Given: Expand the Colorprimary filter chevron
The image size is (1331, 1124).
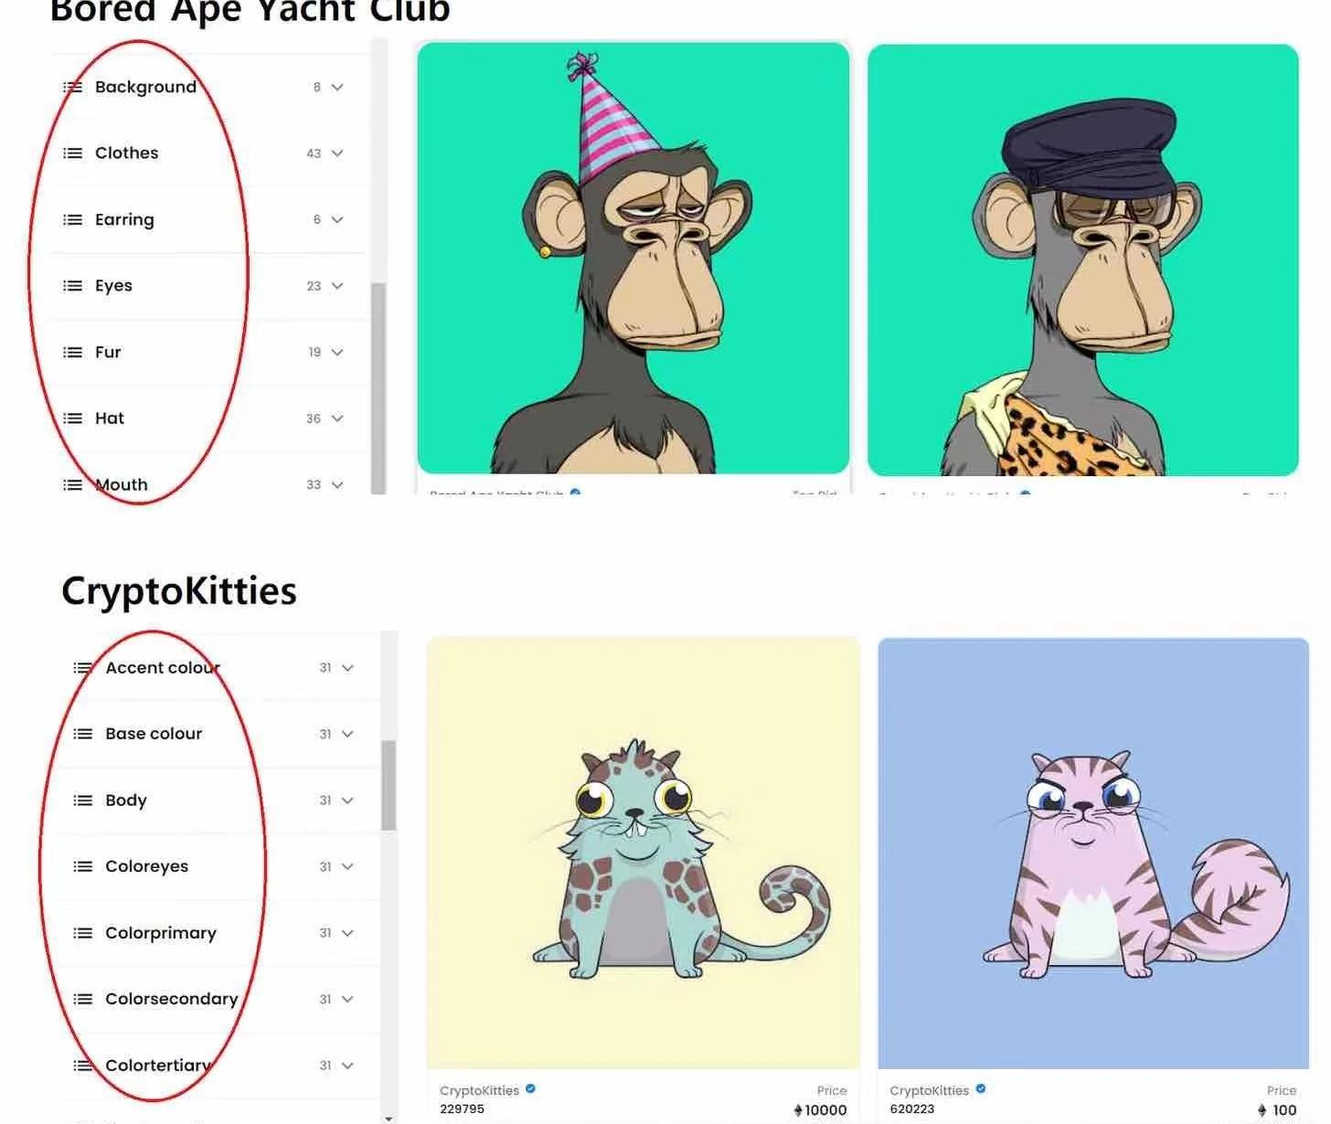Looking at the screenshot, I should [x=347, y=933].
